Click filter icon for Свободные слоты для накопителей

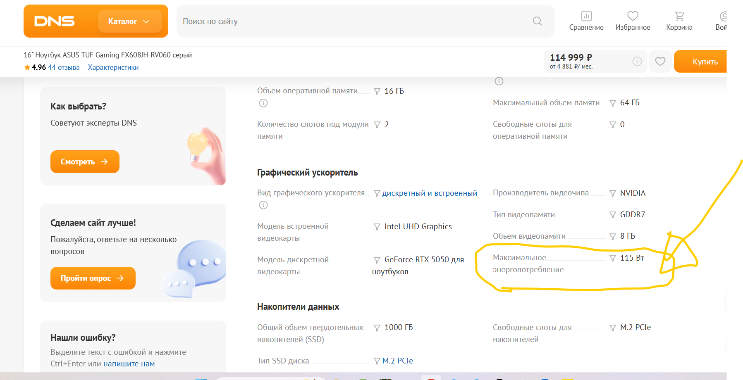click(x=613, y=328)
